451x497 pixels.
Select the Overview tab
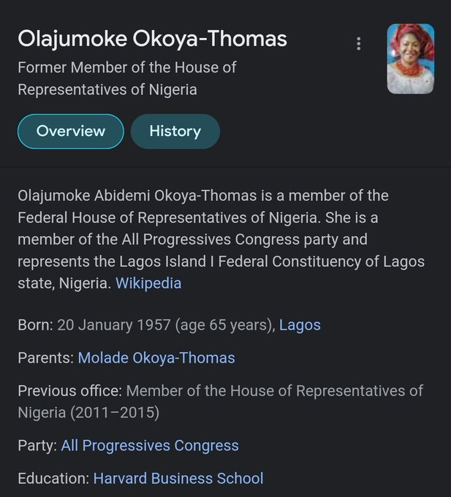71,132
